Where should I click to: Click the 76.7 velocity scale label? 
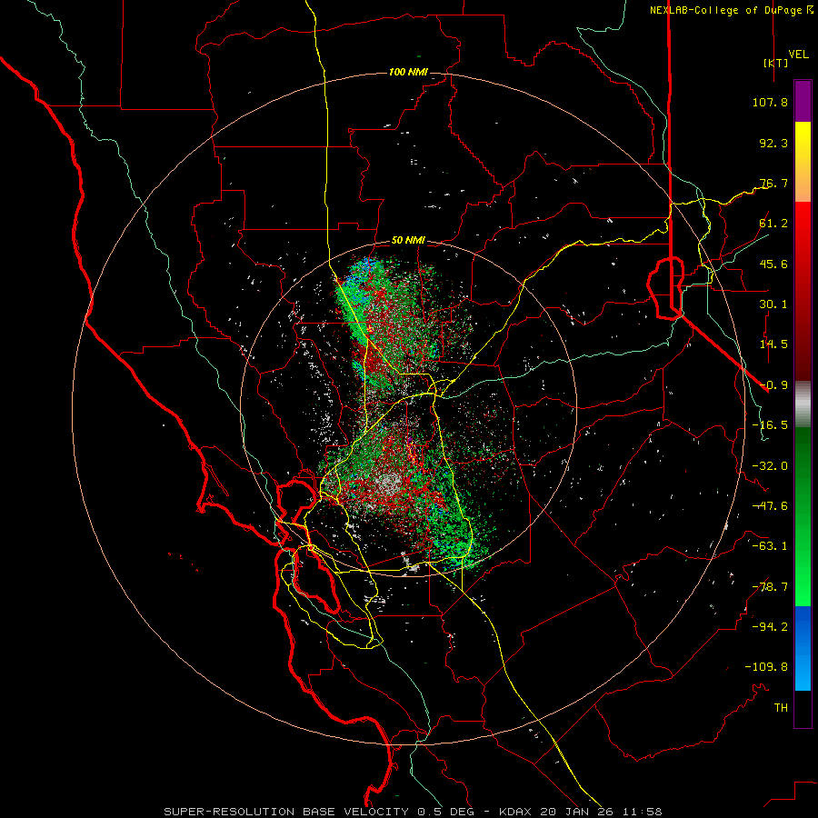773,183
